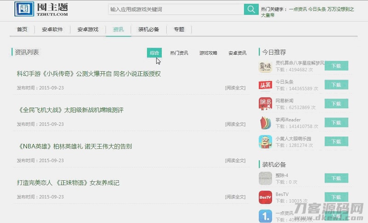368x223 pixels.
Task: Click the magnifying glass search button
Action: [251, 9]
